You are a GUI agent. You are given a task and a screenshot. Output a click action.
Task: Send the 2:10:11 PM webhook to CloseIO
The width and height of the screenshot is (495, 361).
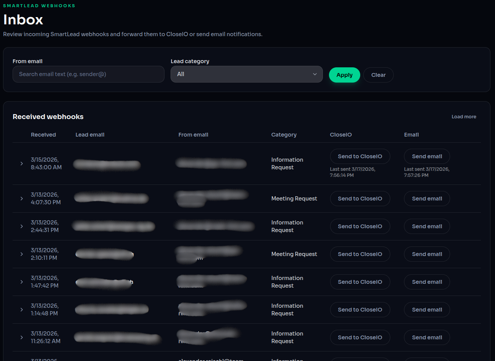coord(360,254)
